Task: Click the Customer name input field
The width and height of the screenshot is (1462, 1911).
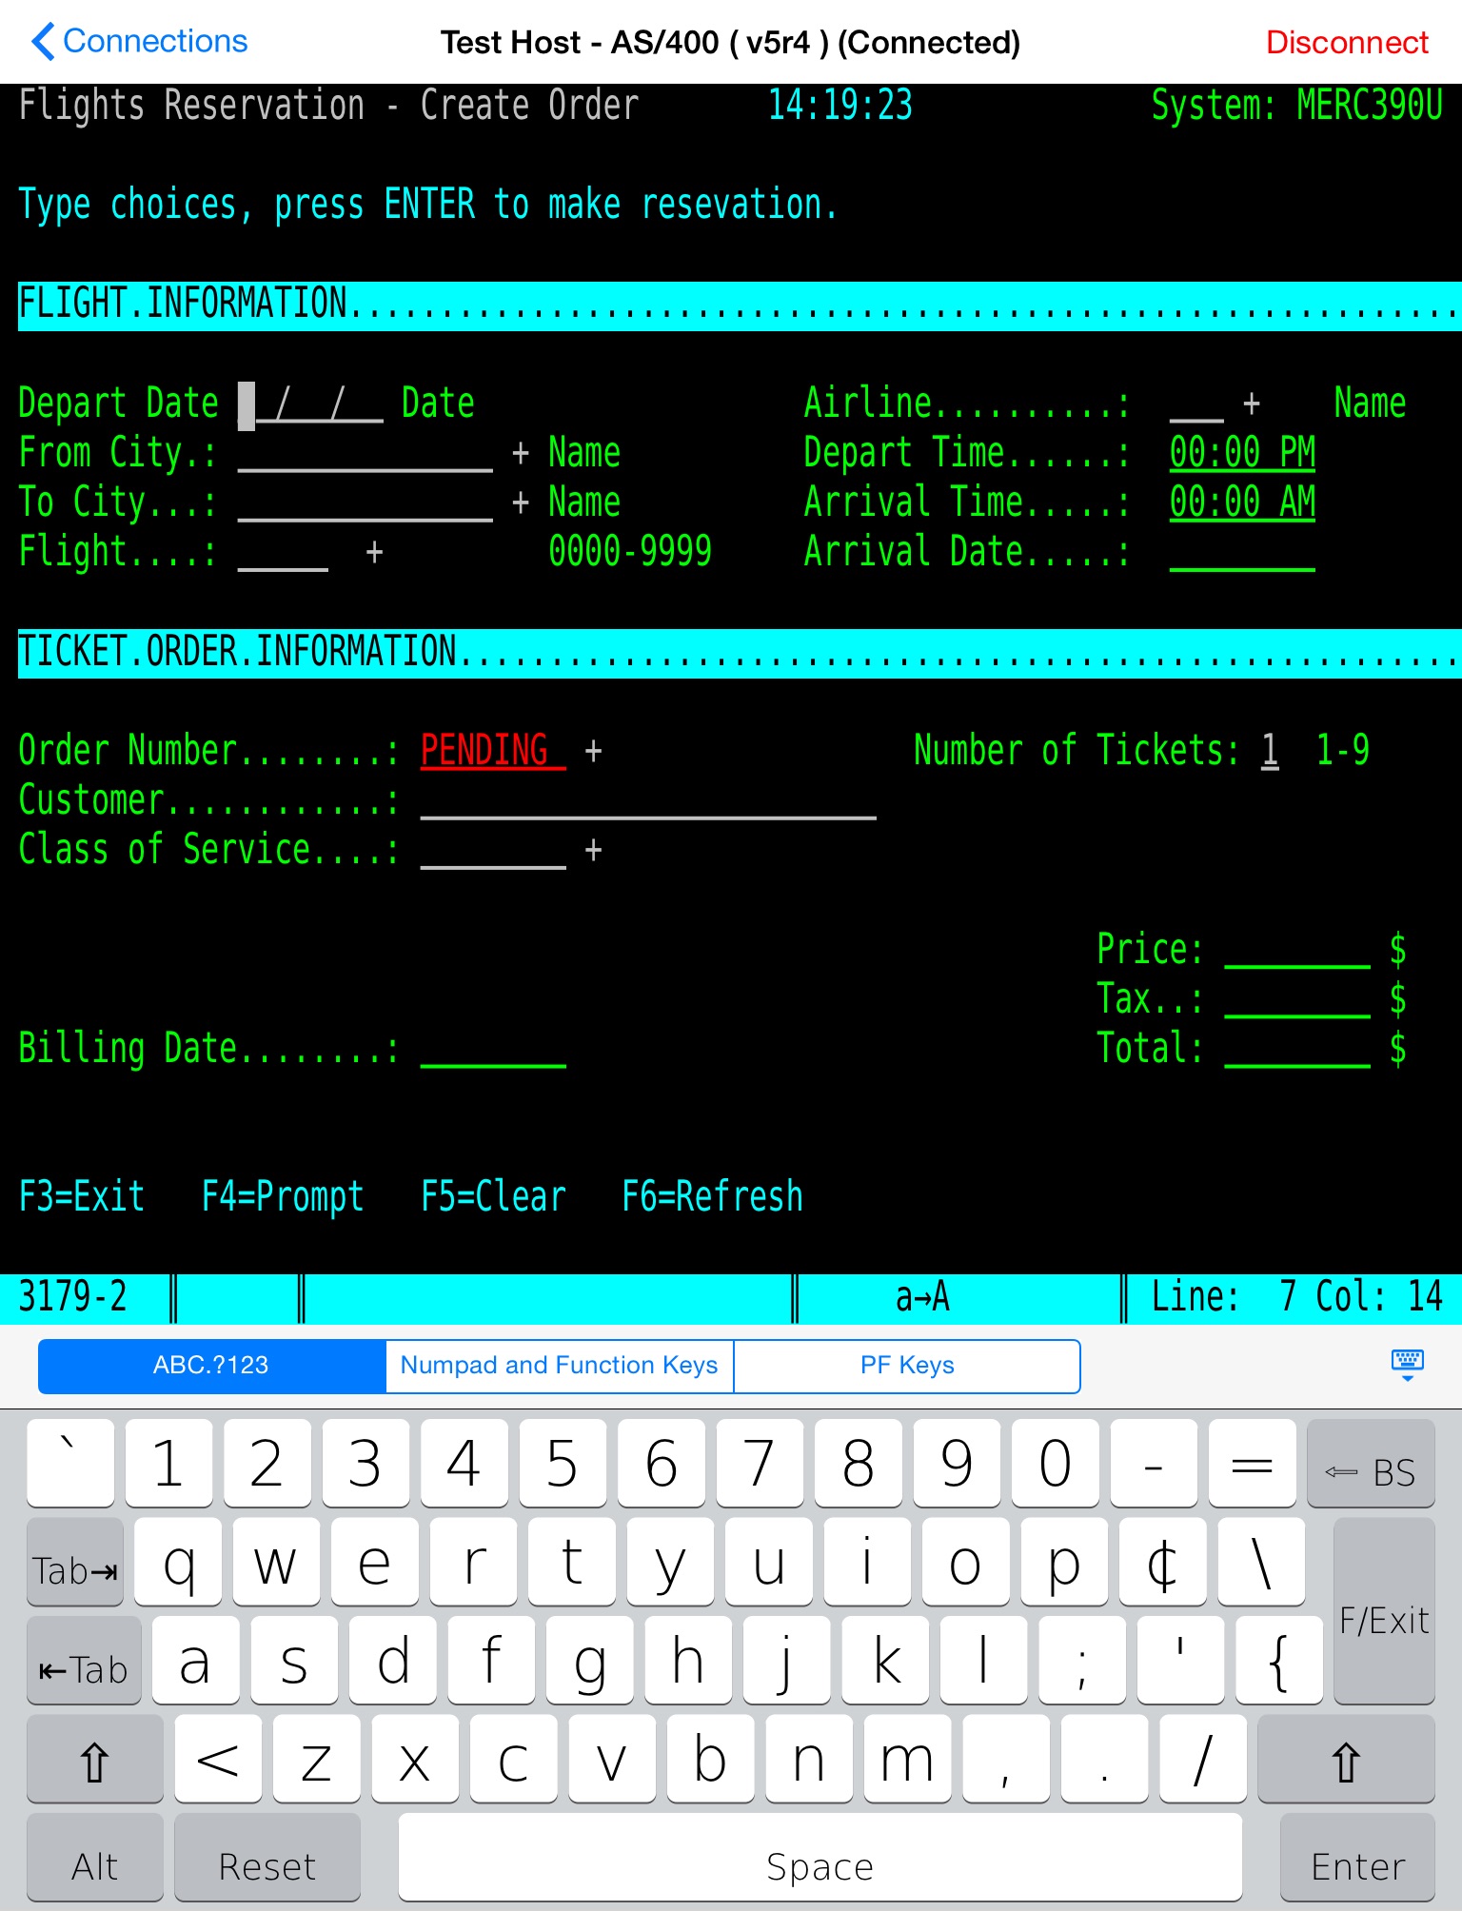Action: click(648, 800)
